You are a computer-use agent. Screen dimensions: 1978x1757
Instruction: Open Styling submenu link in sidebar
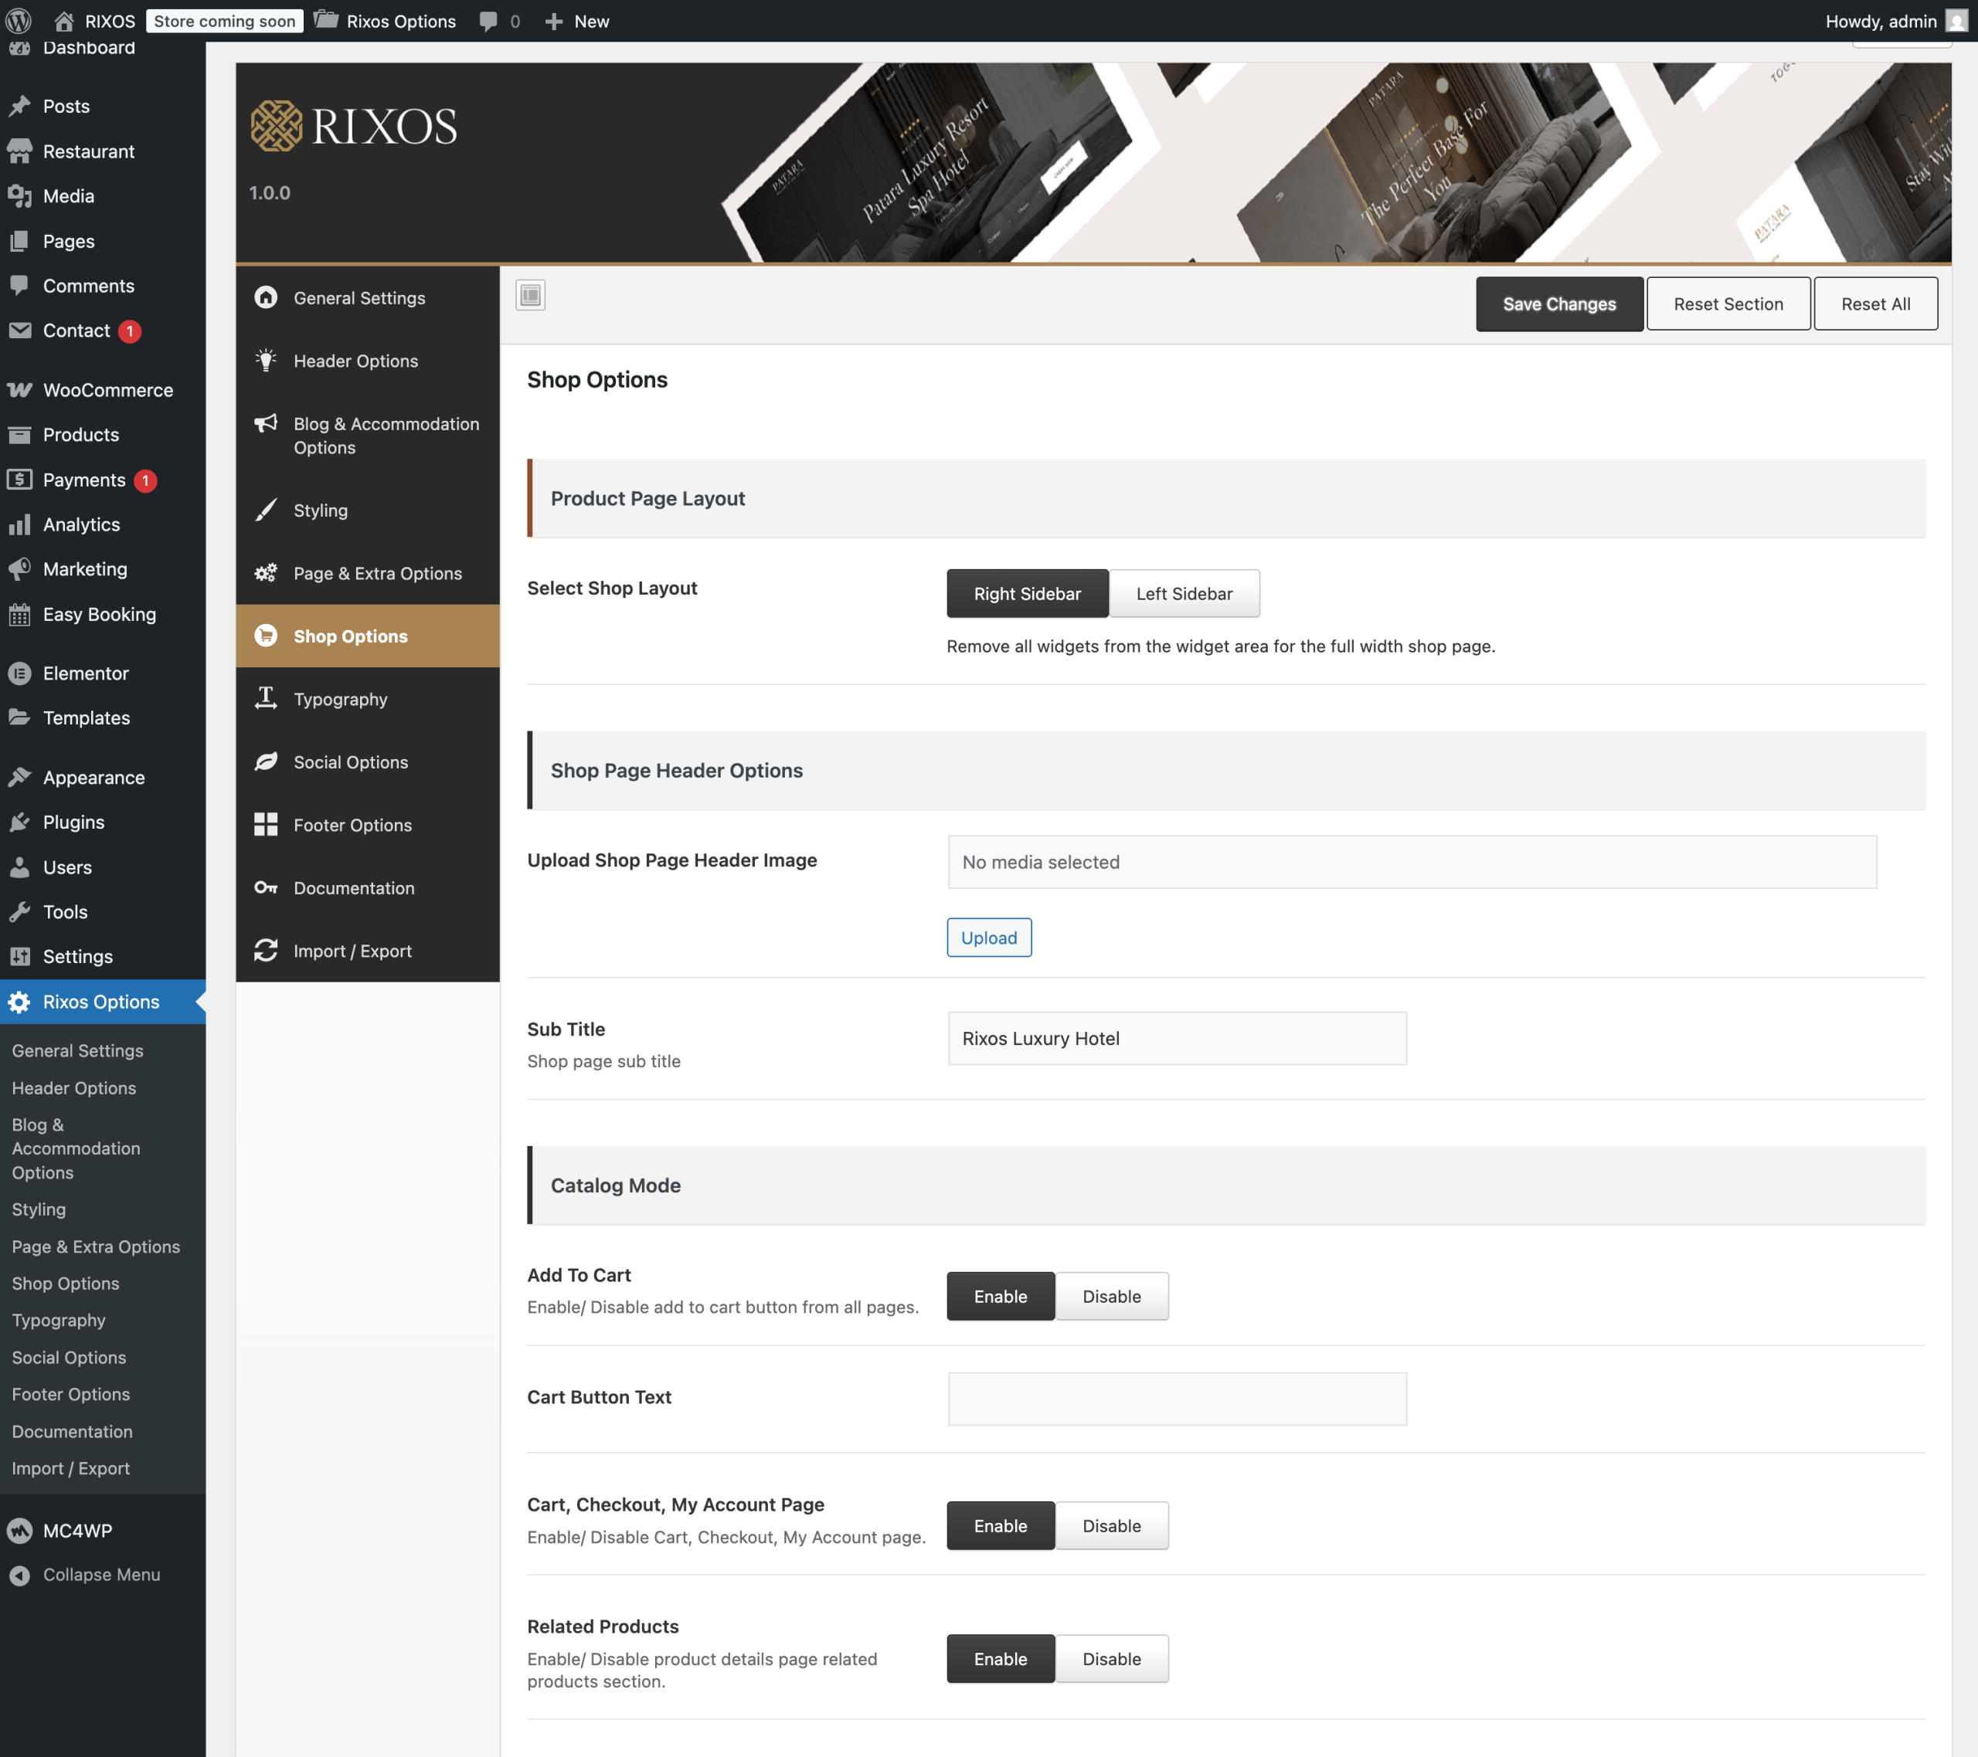click(39, 1209)
